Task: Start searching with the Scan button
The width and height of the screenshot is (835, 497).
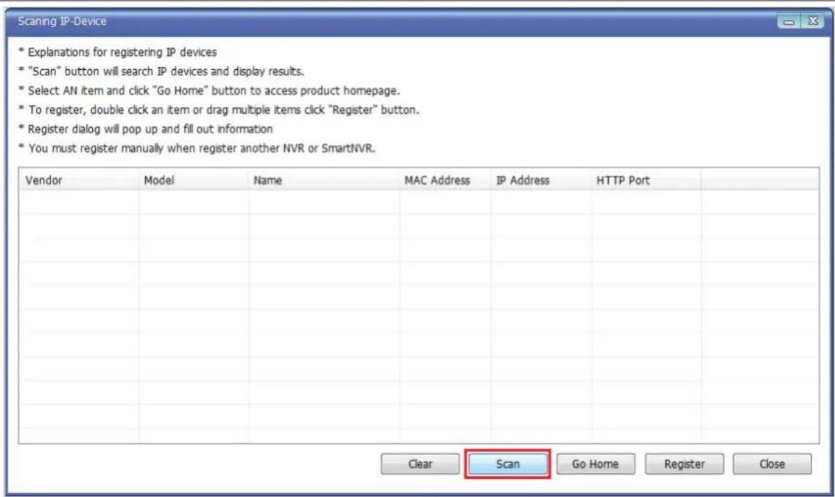Action: coord(508,464)
